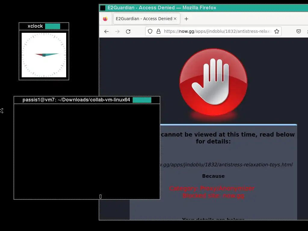Go back using Firefox back arrow
The height and width of the screenshot is (231, 308).
(x=106, y=31)
